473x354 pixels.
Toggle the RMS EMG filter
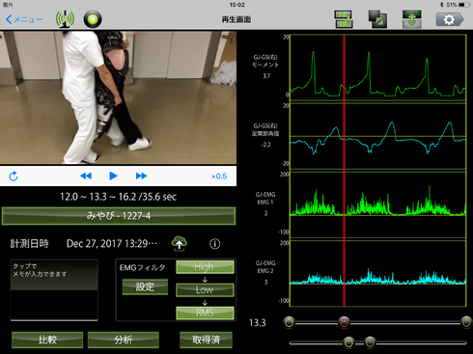(x=205, y=313)
